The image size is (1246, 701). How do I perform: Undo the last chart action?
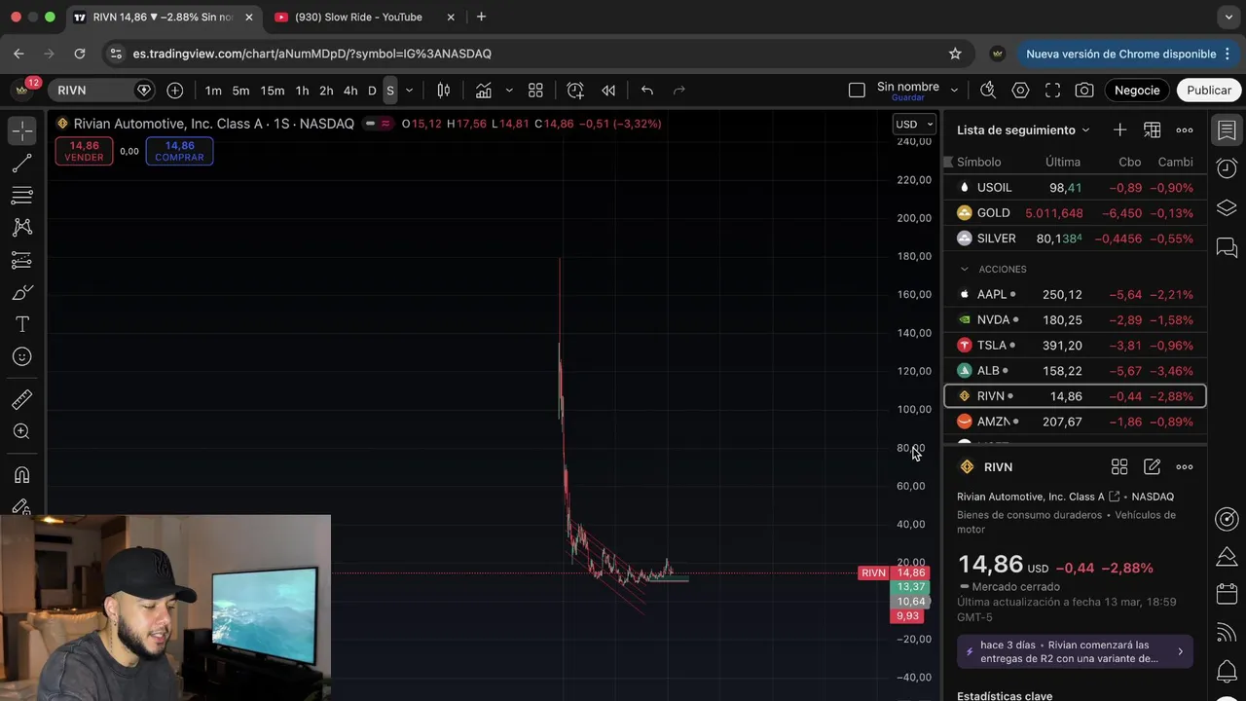647,91
